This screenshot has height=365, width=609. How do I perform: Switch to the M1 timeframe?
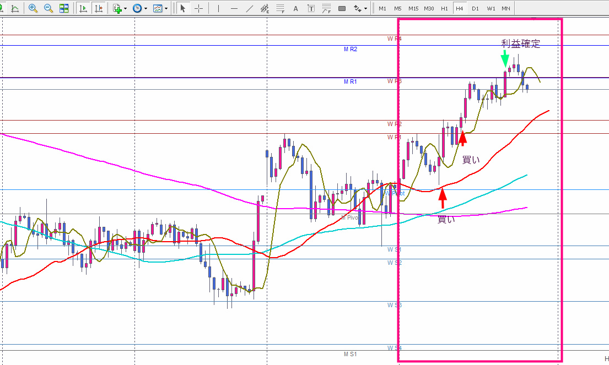pos(382,8)
